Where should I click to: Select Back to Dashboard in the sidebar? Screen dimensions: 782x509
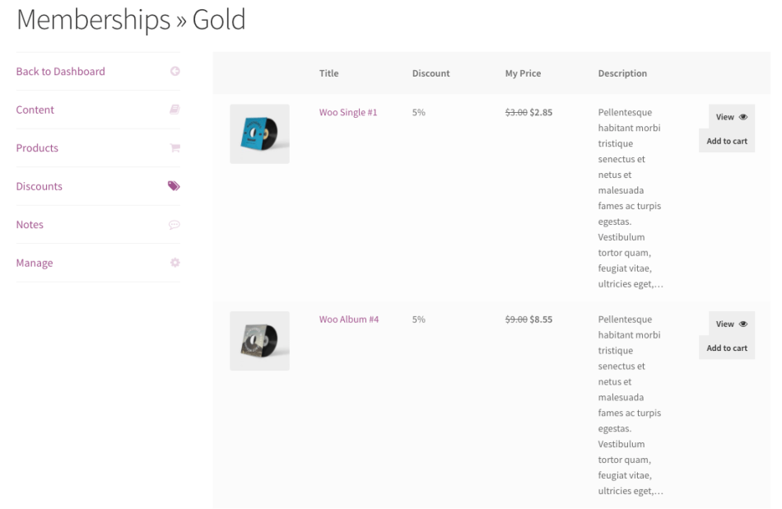point(60,71)
